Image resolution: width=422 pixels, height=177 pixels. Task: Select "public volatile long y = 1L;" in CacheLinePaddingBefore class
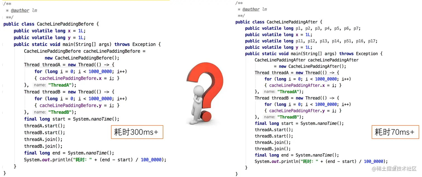(50, 37)
